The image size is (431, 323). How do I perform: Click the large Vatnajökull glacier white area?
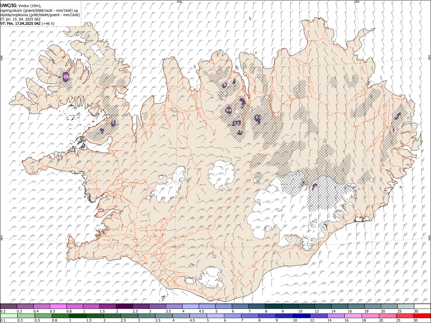(x=296, y=205)
